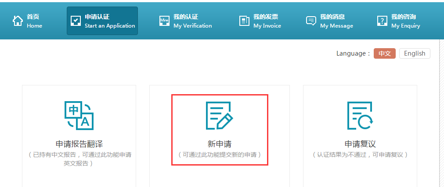Select 我的消息 My Message menu text
This screenshot has width=444, height=187.
[x=336, y=21]
